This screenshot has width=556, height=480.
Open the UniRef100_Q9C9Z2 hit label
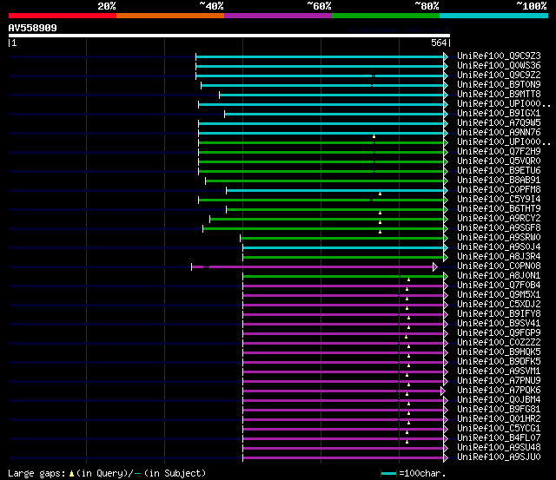[499, 76]
